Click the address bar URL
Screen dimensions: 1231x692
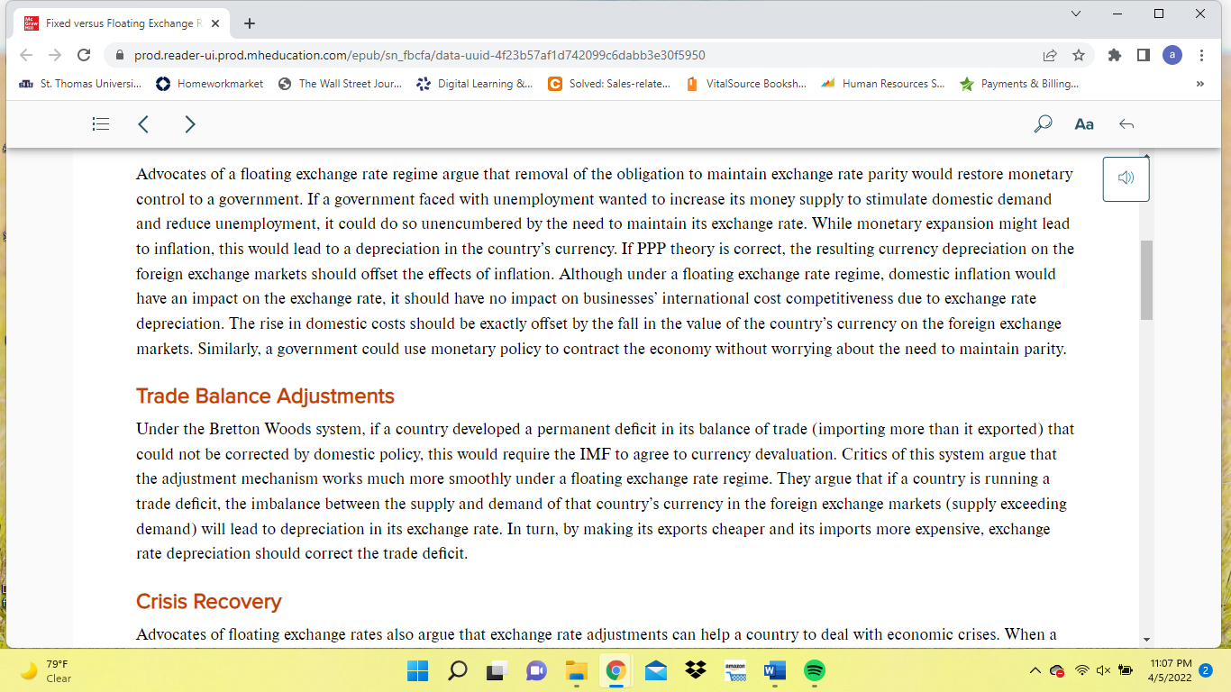[x=420, y=55]
